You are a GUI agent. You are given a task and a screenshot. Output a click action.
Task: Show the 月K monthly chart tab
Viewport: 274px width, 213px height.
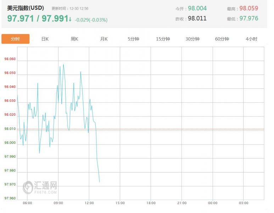point(104,39)
